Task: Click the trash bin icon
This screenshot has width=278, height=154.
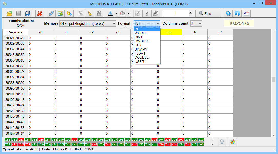Action: [x=99, y=14]
